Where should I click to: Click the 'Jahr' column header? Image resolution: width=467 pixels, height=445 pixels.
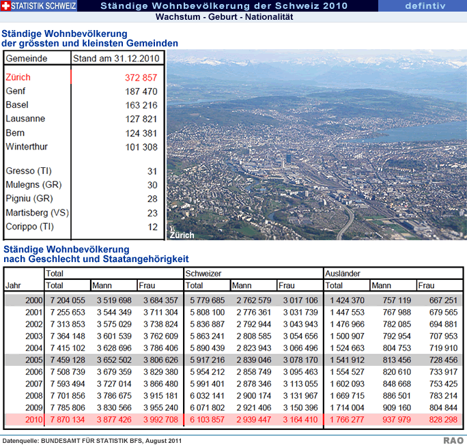click(x=14, y=285)
